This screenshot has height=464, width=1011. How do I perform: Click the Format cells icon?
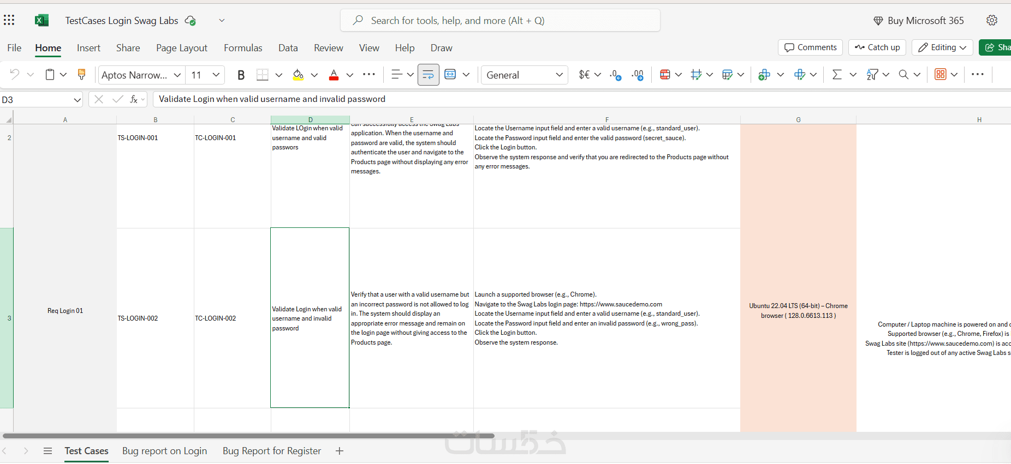(x=800, y=75)
